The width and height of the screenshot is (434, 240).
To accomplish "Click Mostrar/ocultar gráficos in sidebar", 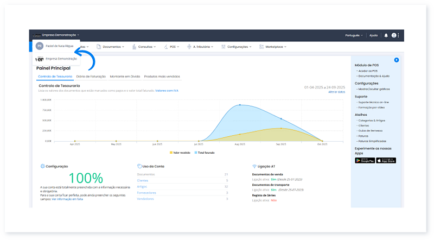I will coord(373,89).
